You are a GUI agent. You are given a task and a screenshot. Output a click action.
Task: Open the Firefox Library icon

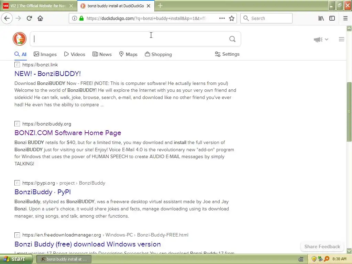[x=321, y=18]
